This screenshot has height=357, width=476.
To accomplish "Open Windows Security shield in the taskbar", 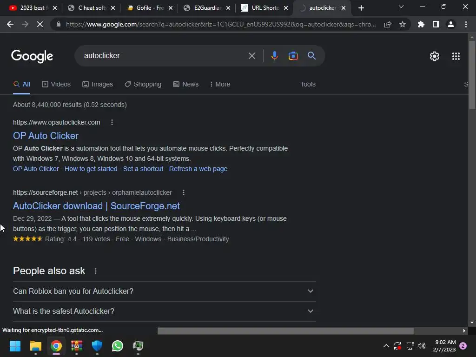I will pos(97,346).
